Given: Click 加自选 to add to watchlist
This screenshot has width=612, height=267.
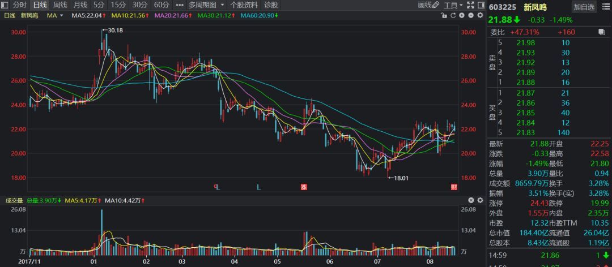Looking at the screenshot, I should 584,7.
